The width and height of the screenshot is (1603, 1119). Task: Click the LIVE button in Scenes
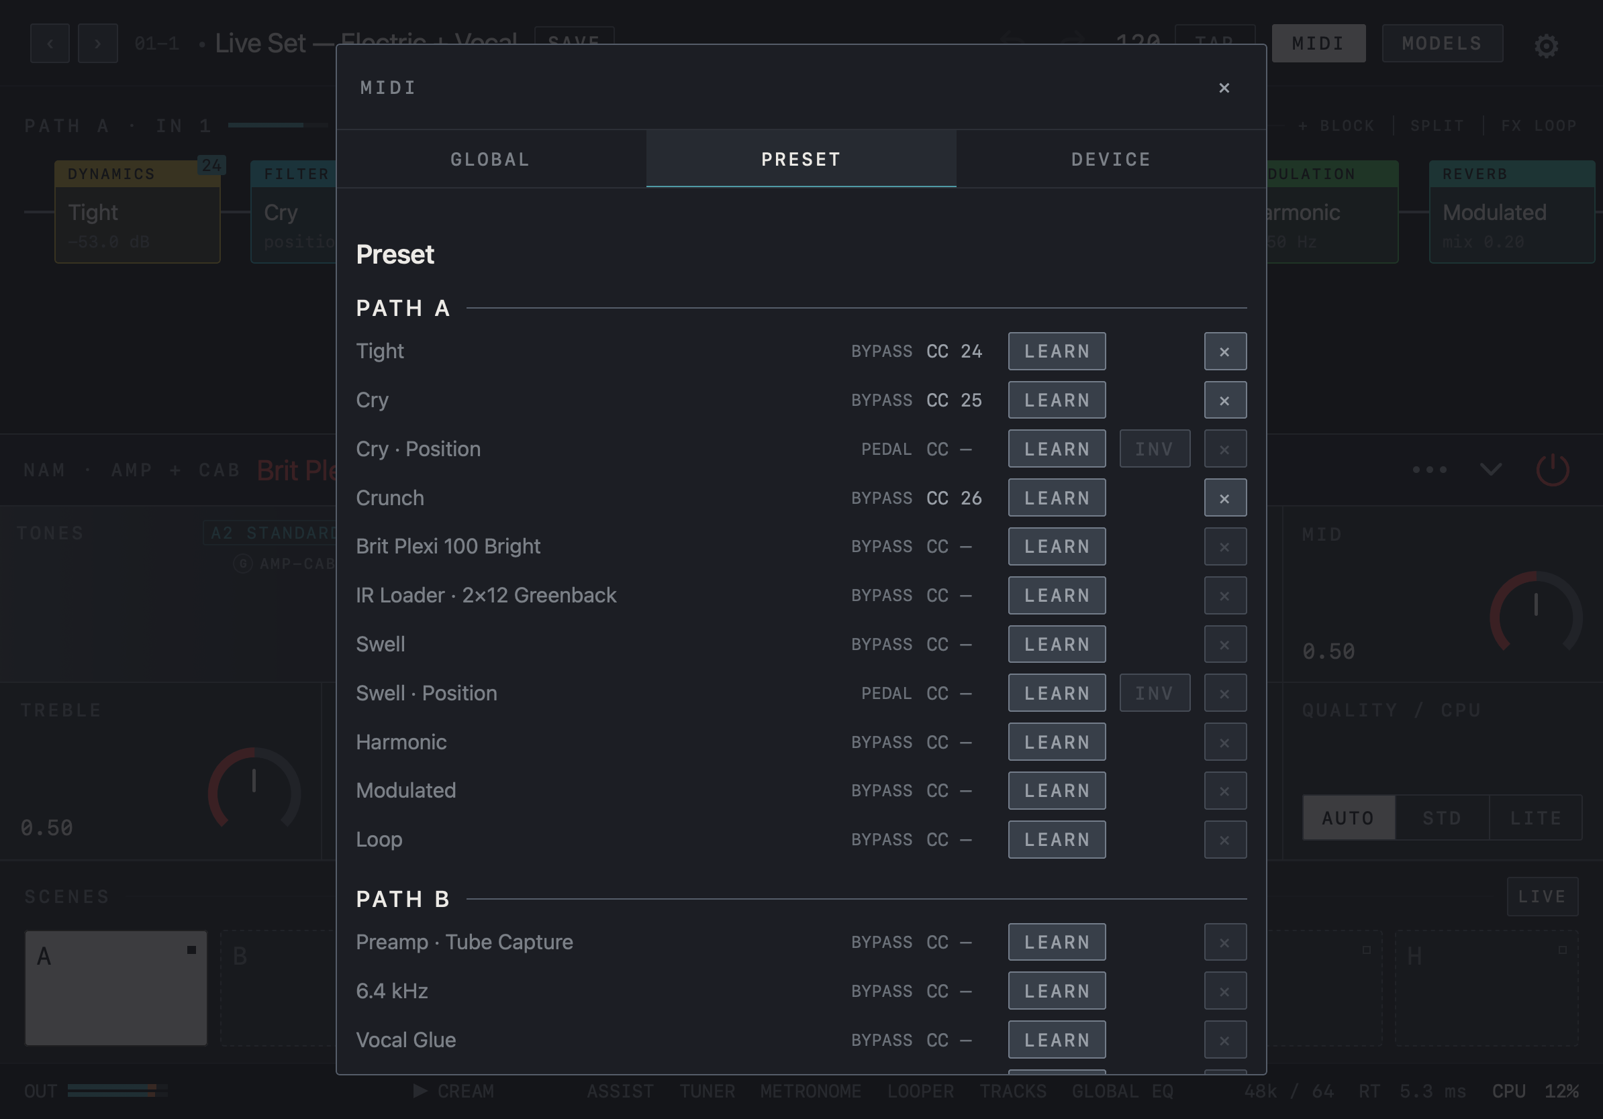click(x=1543, y=896)
